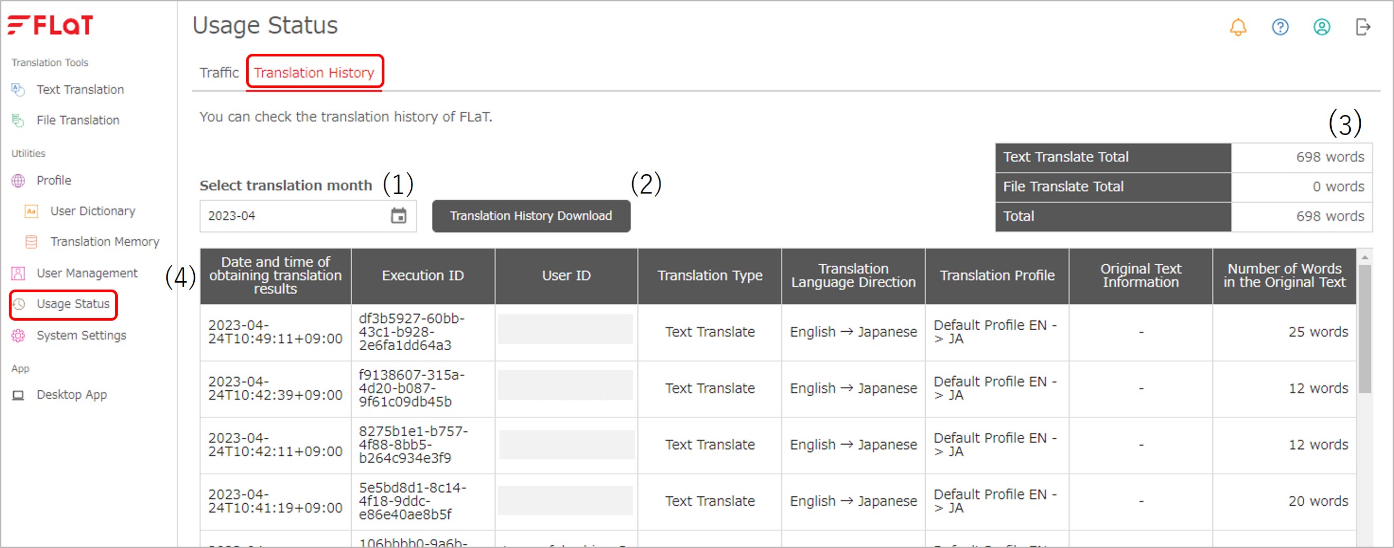Click the logout icon

point(1363,27)
